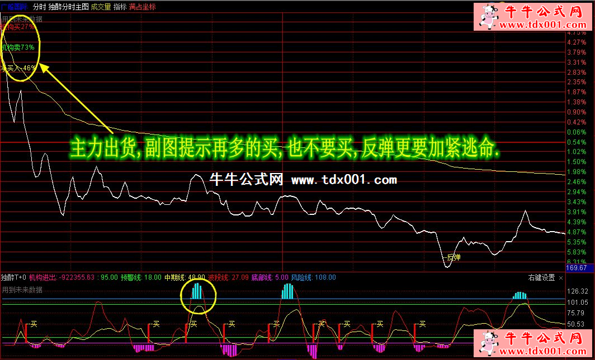The height and width of the screenshot is (360, 595).
Task: Click the circled cyan bar cluster
Action: [x=197, y=291]
